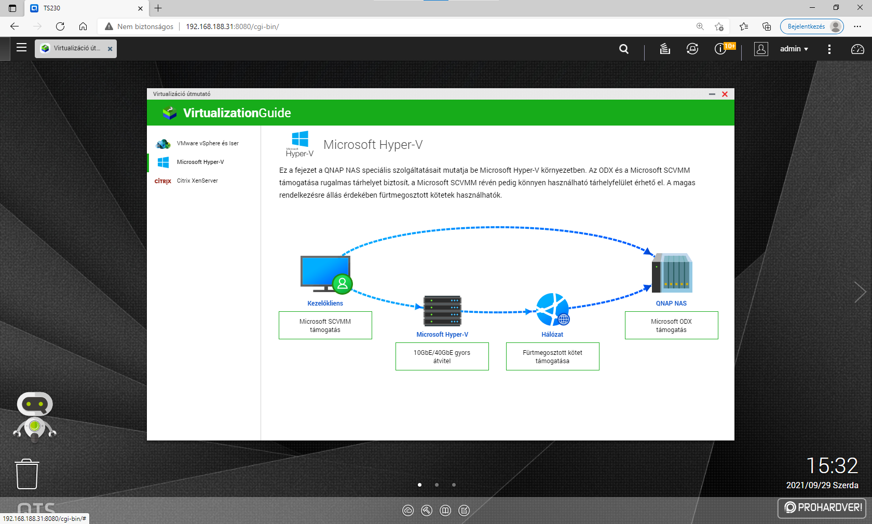872x524 pixels.
Task: Open the desktop recycle bin
Action: click(x=27, y=474)
